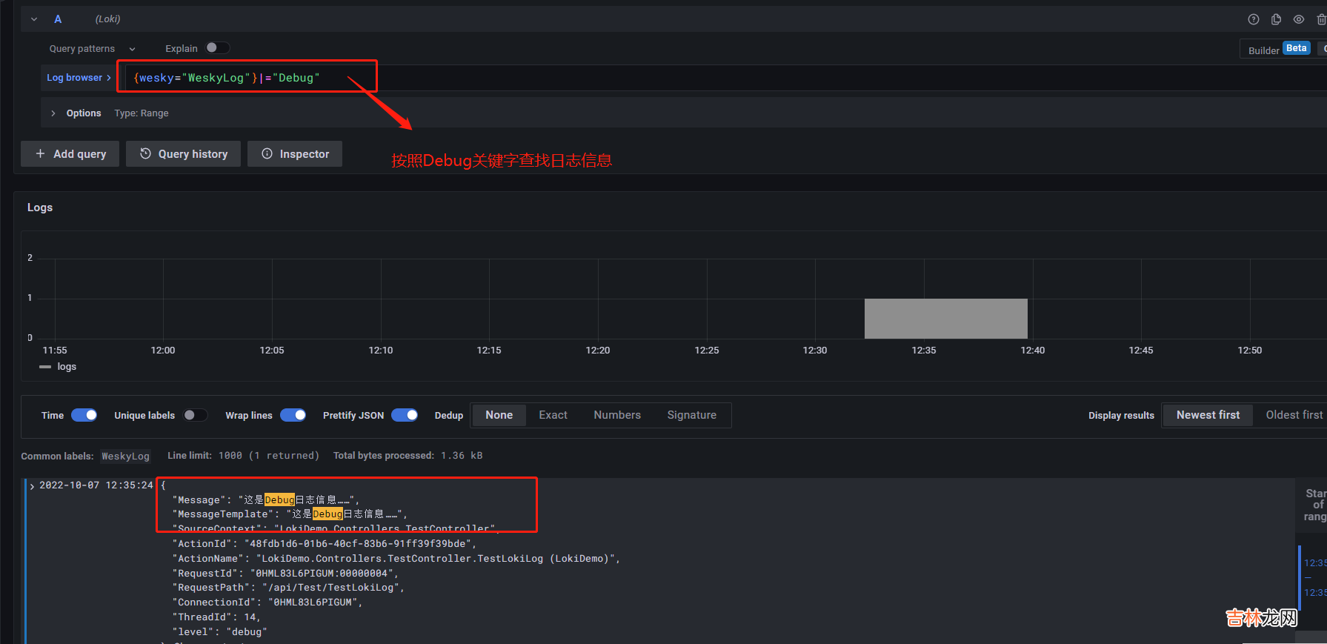Screen dimensions: 1327x644
Task: Delete query A with the trash icon
Action: tap(1320, 19)
